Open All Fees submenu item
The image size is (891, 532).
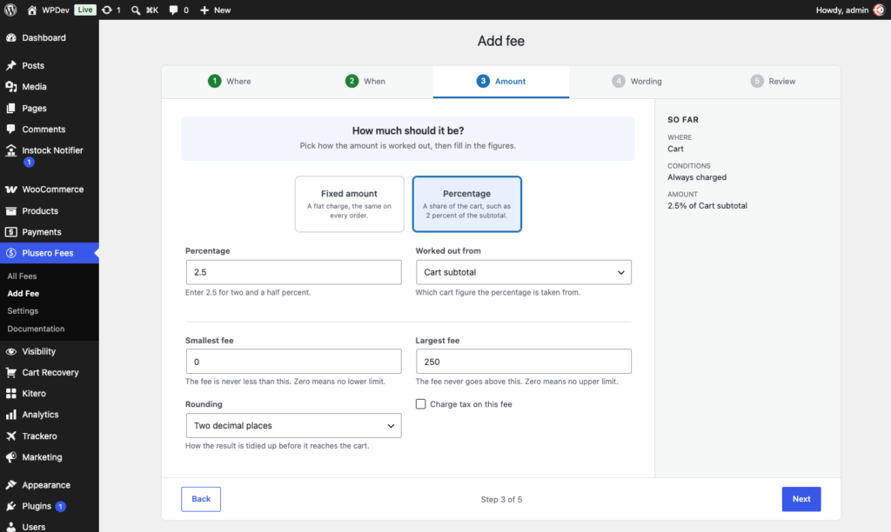(22, 276)
